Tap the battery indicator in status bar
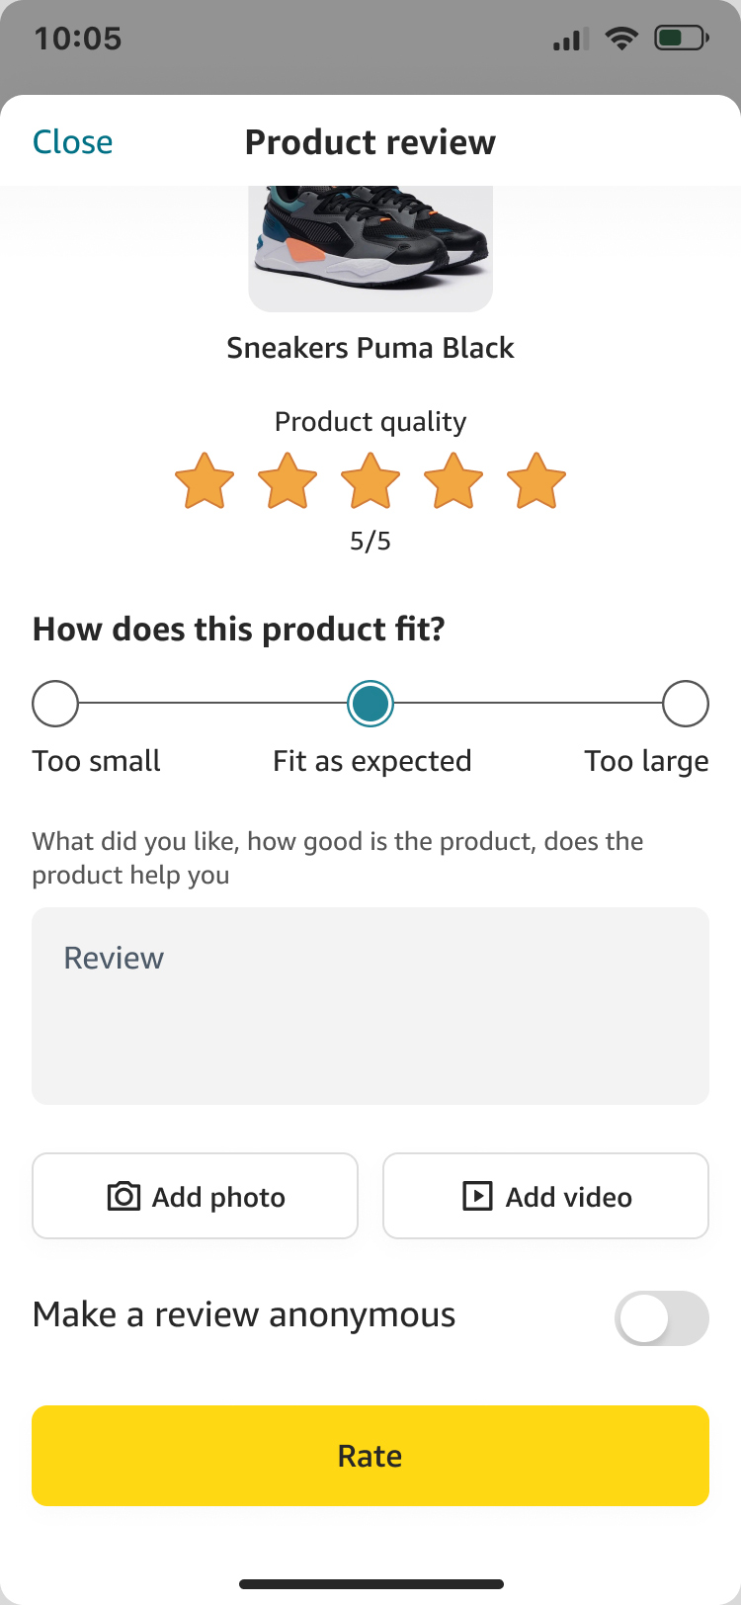The width and height of the screenshot is (741, 1605). click(x=682, y=39)
